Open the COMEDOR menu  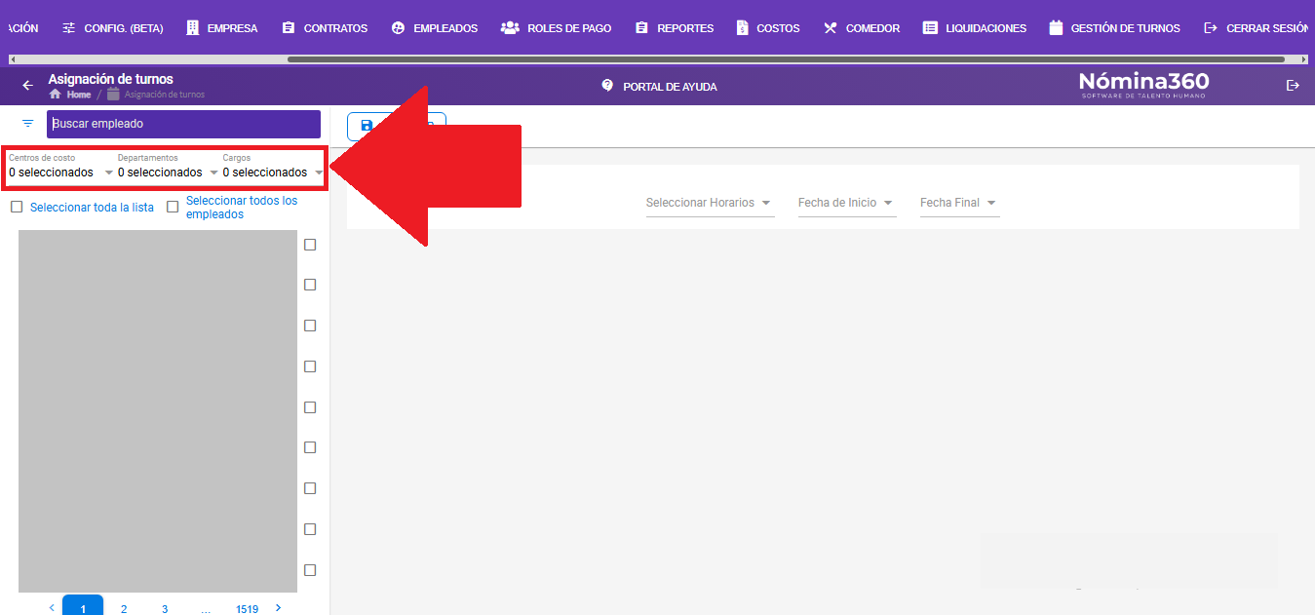[x=862, y=28]
